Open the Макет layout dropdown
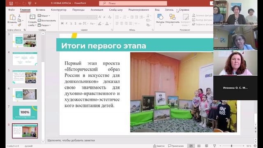Screen dimensions: 263x148 pyautogui.click(x=44, y=16)
